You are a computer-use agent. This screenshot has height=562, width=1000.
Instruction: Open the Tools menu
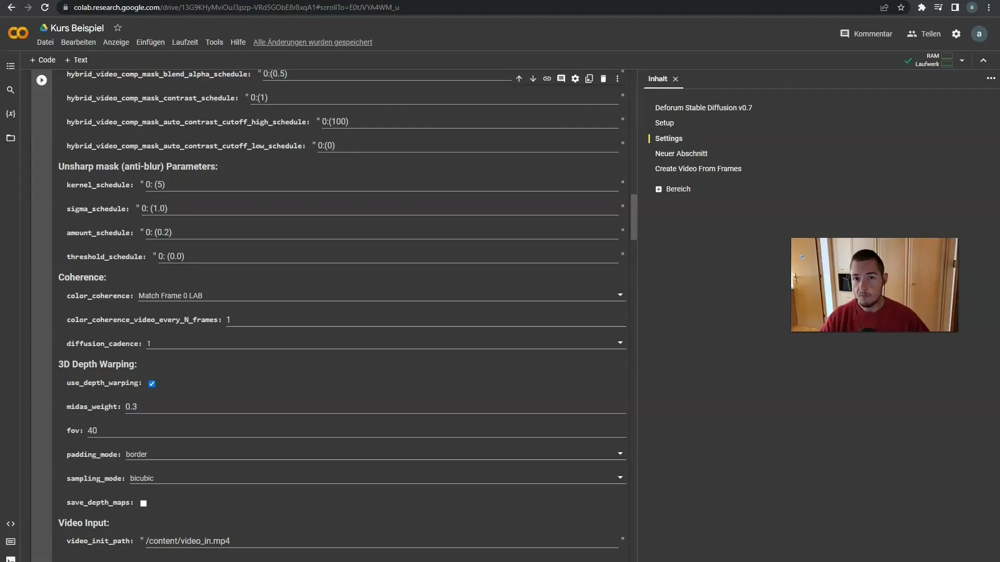pyautogui.click(x=214, y=42)
